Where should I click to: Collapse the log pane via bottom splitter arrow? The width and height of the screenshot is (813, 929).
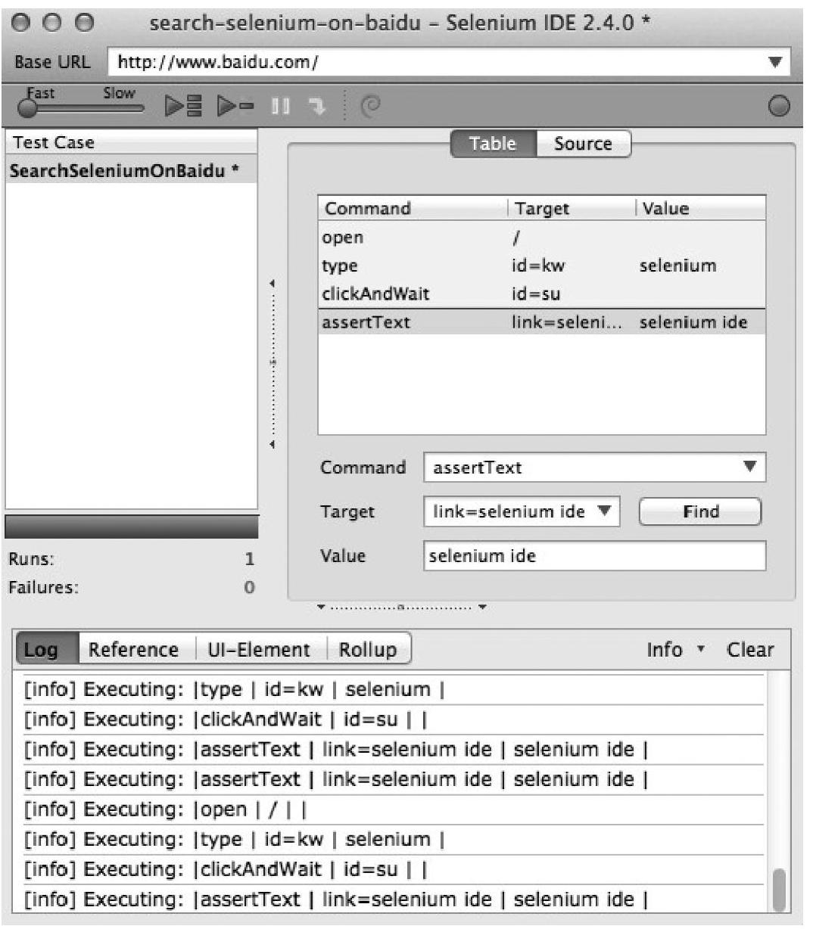point(322,607)
